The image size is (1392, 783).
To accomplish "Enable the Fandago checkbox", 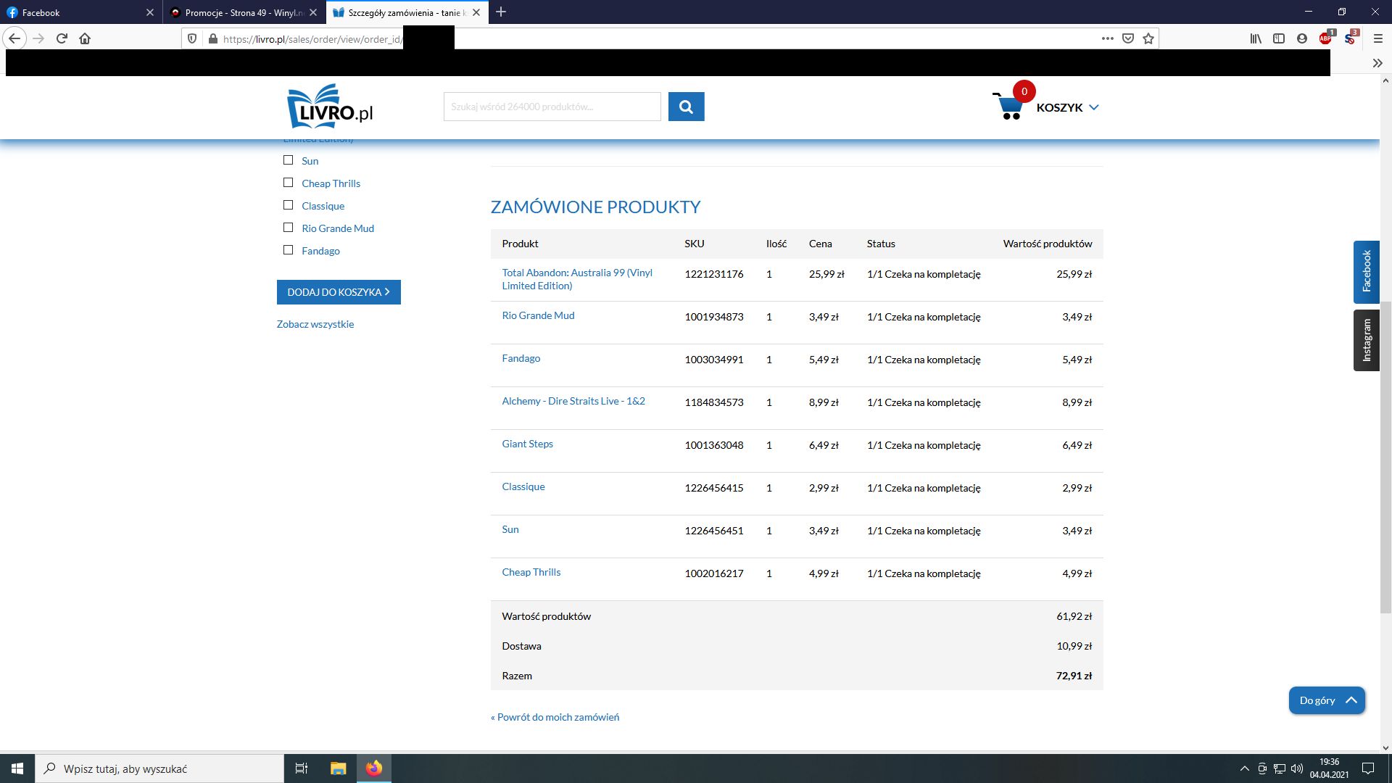I will coord(289,250).
